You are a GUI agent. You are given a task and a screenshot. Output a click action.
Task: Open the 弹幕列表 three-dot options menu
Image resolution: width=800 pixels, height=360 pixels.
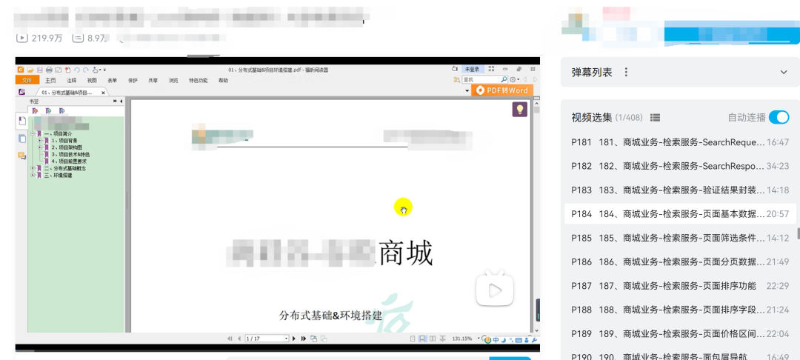point(626,73)
